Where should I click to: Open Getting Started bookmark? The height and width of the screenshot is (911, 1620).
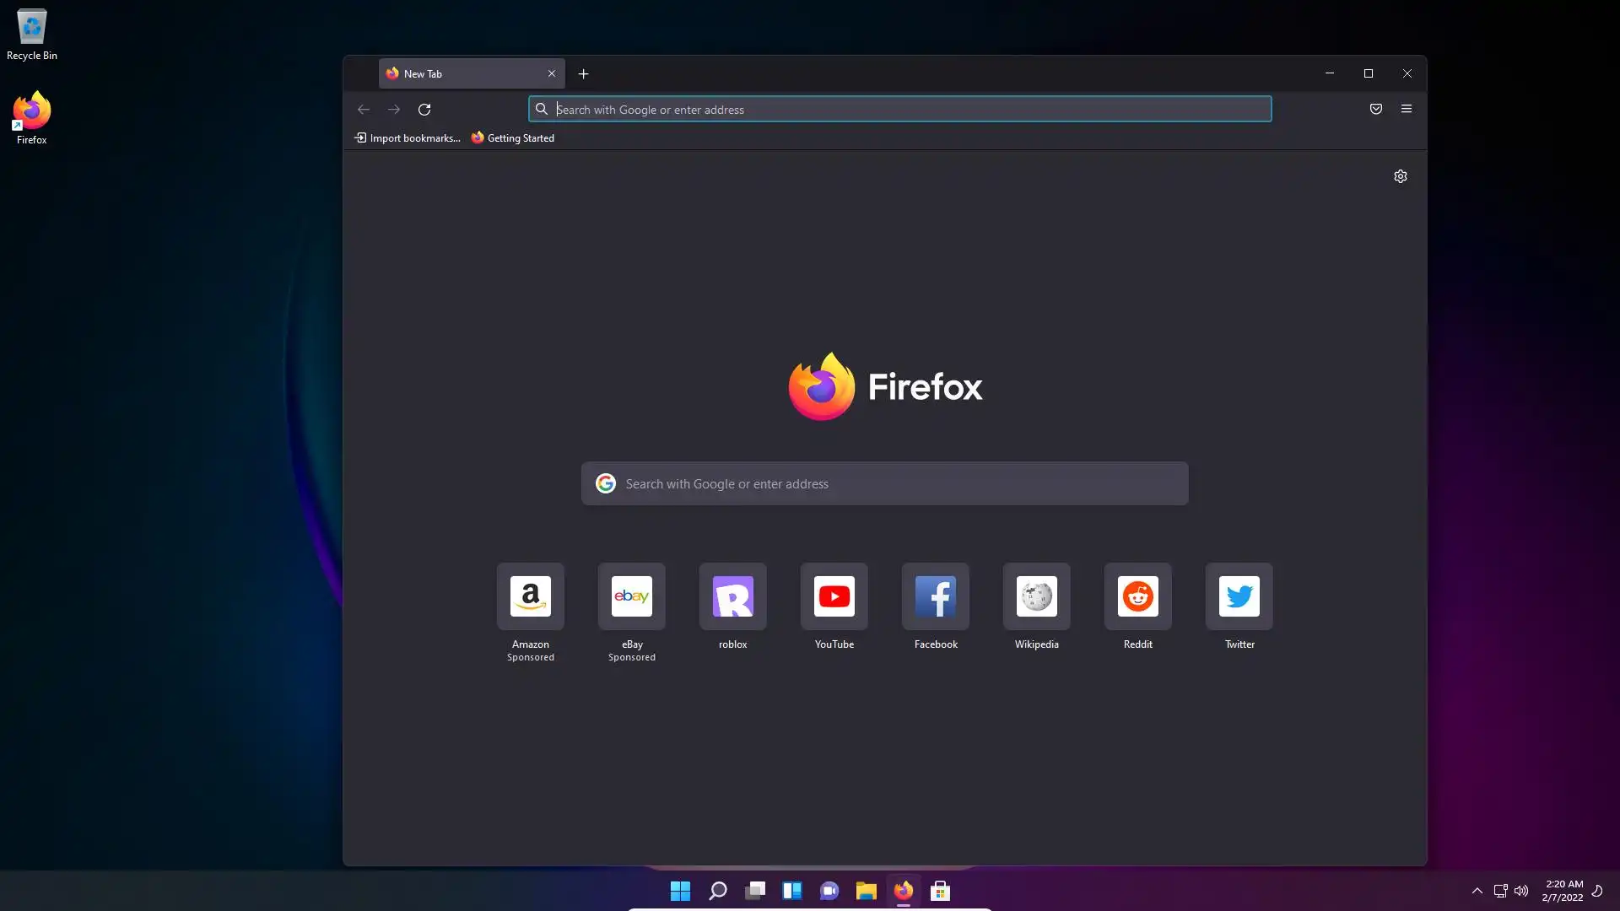tap(513, 138)
